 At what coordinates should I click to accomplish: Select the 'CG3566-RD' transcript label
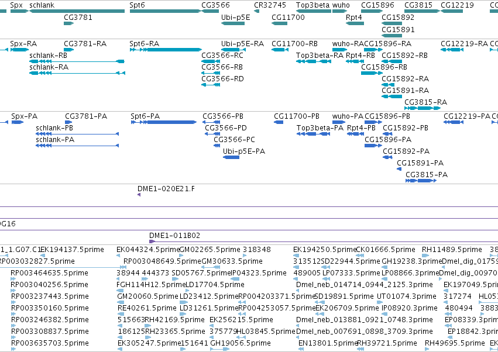point(222,79)
